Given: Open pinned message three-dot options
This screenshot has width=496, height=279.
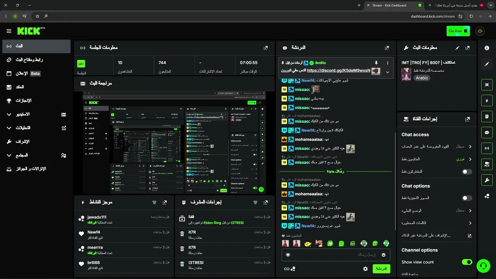Looking at the screenshot, I should (387, 63).
